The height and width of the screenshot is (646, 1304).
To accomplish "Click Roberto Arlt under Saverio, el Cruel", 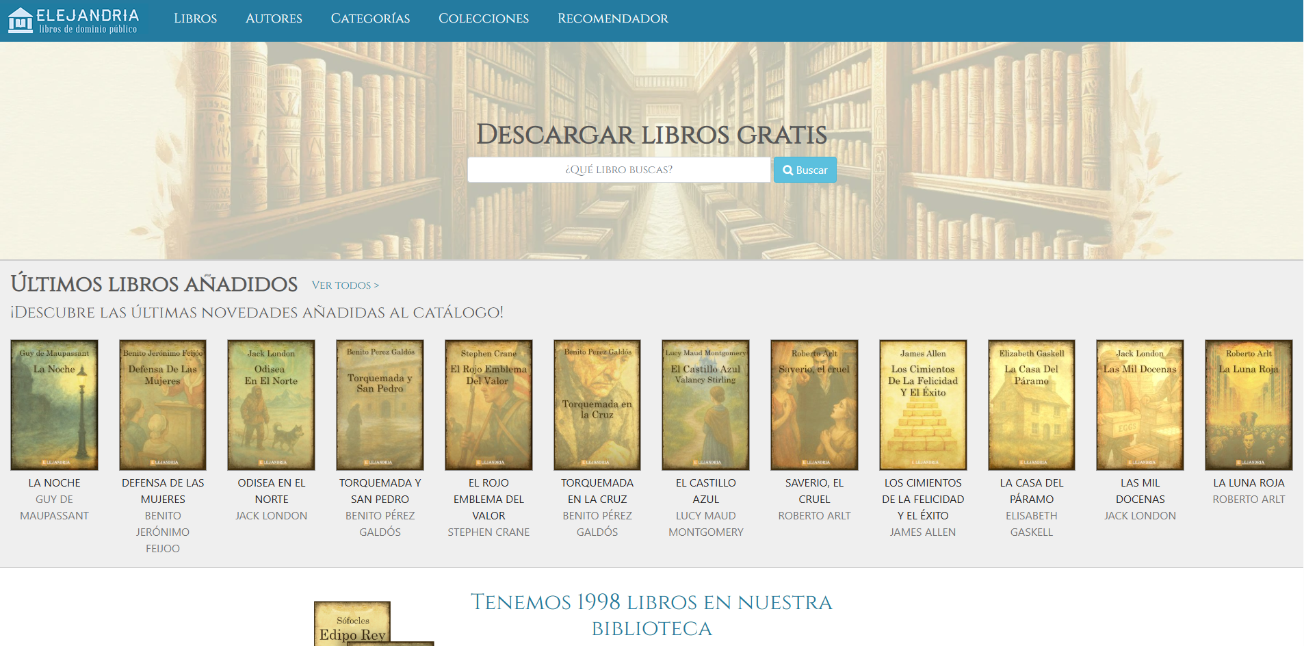I will coord(814,516).
